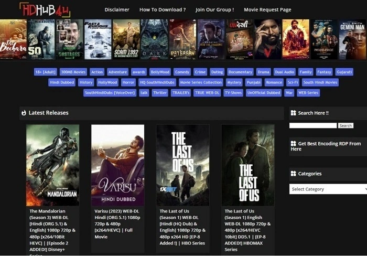Screen dimensions: 367x256
Task: Open the Movie Request Page
Action: coord(267,9)
